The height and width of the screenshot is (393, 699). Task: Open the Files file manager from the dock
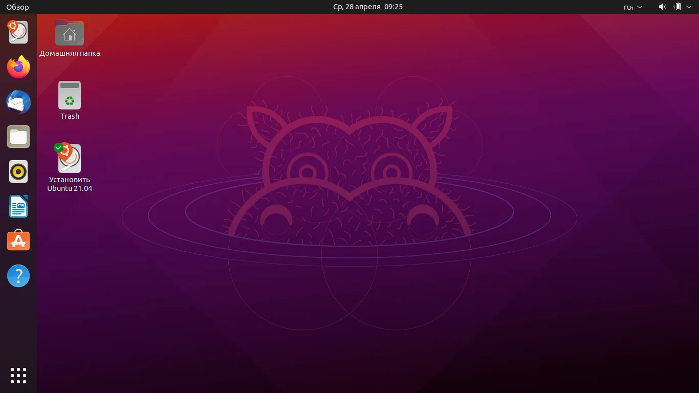18,137
